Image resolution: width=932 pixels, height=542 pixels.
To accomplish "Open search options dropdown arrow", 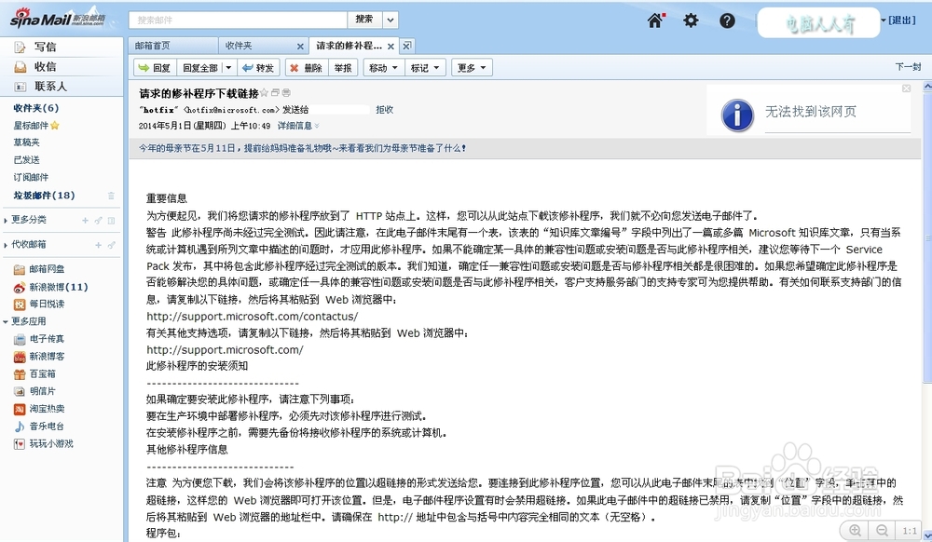I will tap(391, 20).
